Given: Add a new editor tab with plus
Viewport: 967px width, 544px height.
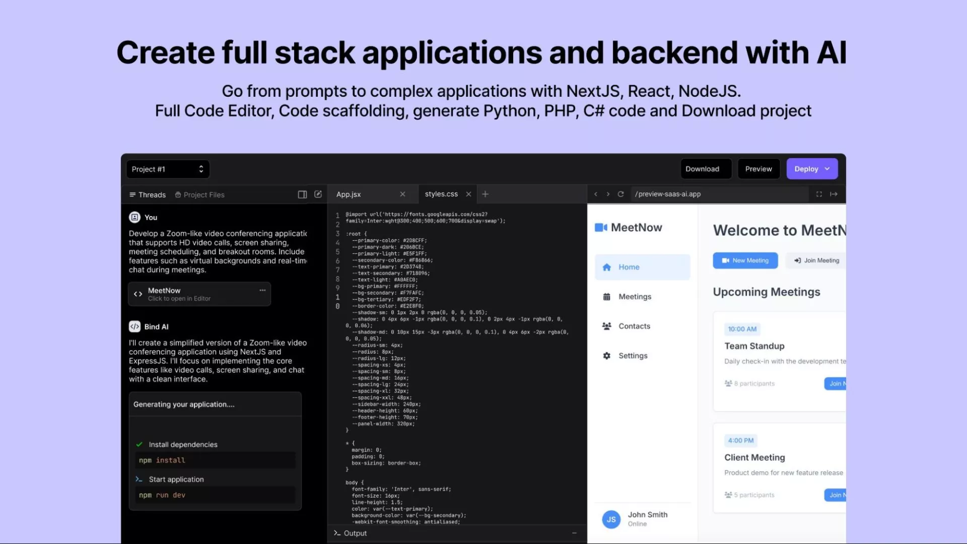Looking at the screenshot, I should [x=485, y=194].
